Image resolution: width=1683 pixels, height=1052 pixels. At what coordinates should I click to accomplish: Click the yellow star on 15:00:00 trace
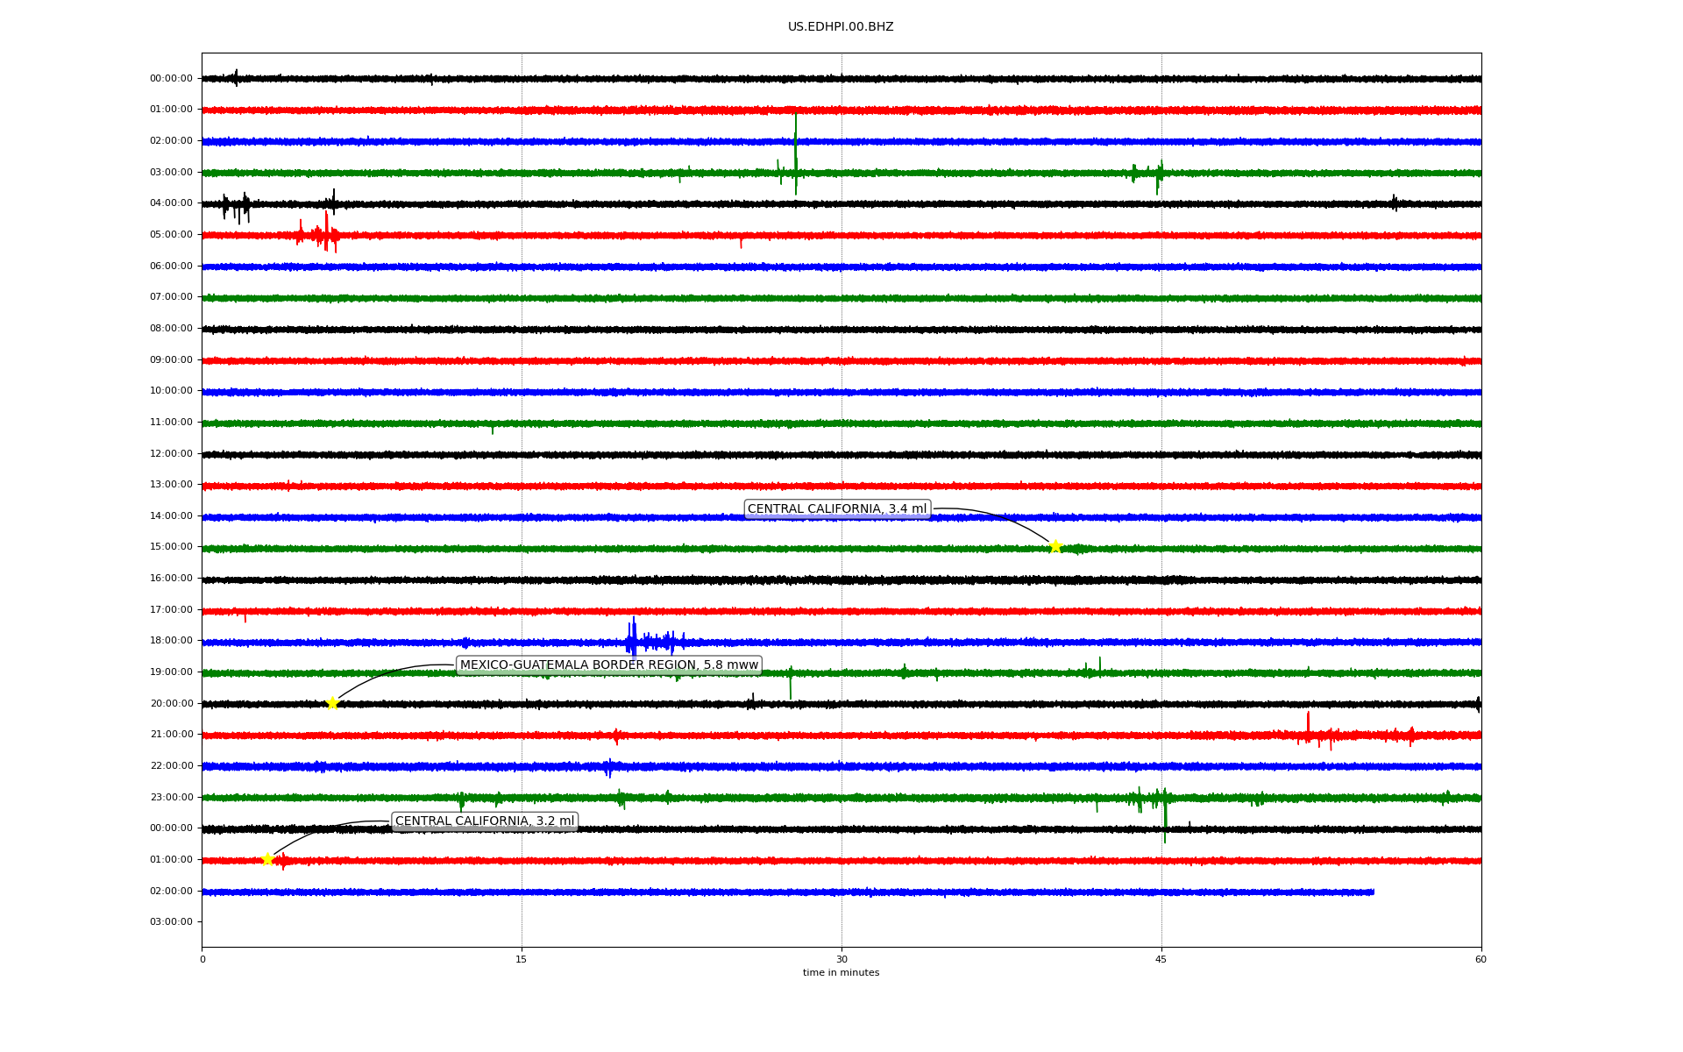click(1055, 546)
